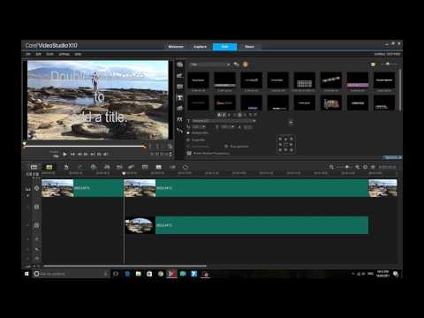Click the Welcome tab

(176, 47)
